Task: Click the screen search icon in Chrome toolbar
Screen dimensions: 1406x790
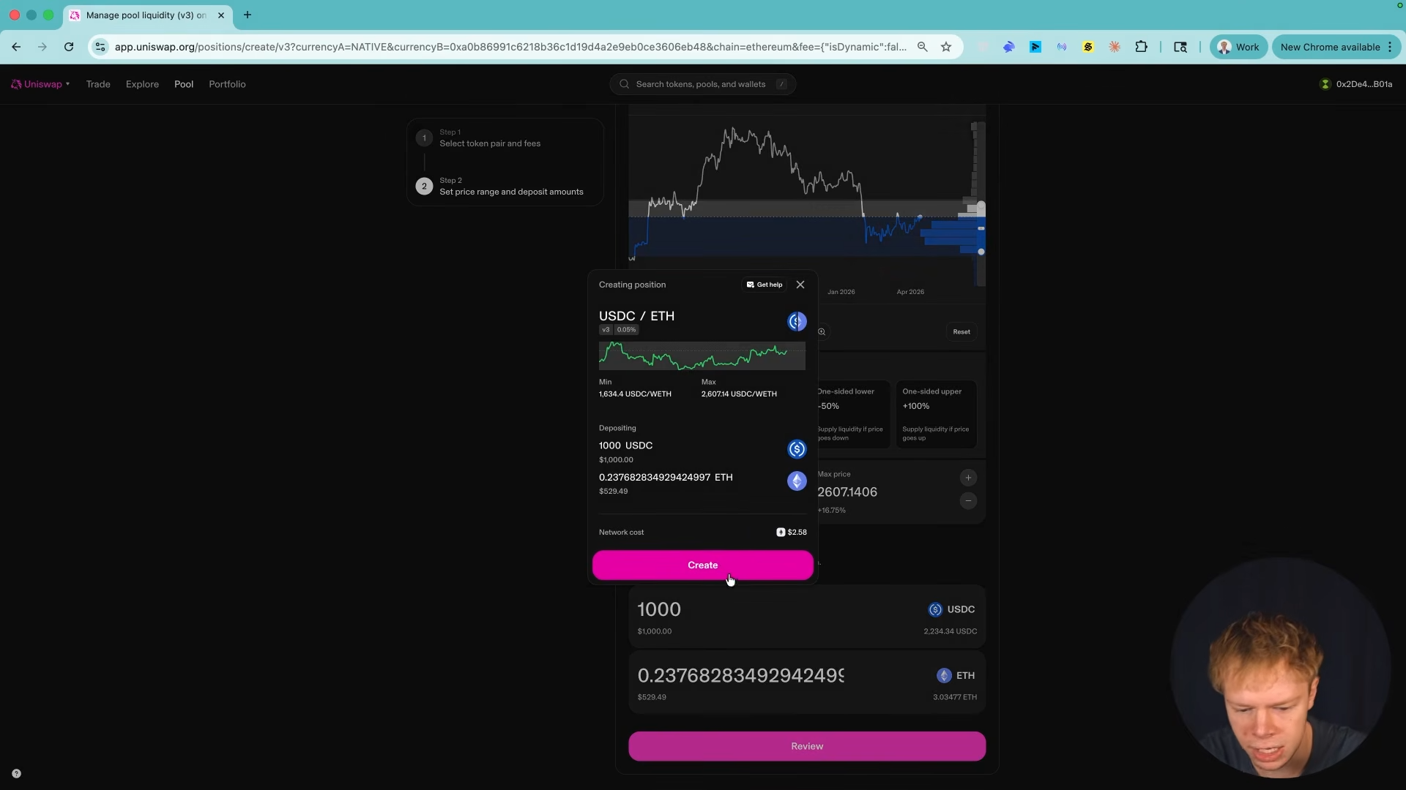Action: coord(1180,47)
